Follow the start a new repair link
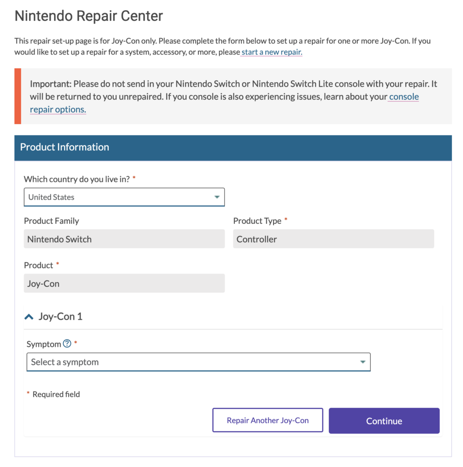This screenshot has height=467, width=463. (x=271, y=52)
